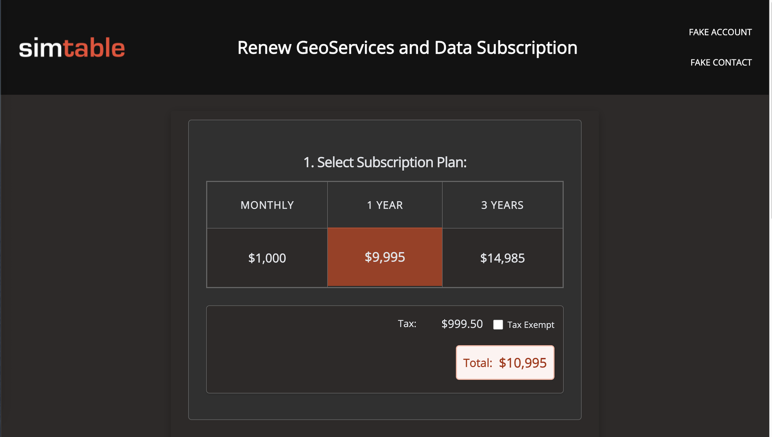
Task: Click the Tax Exempt label text
Action: 531,325
